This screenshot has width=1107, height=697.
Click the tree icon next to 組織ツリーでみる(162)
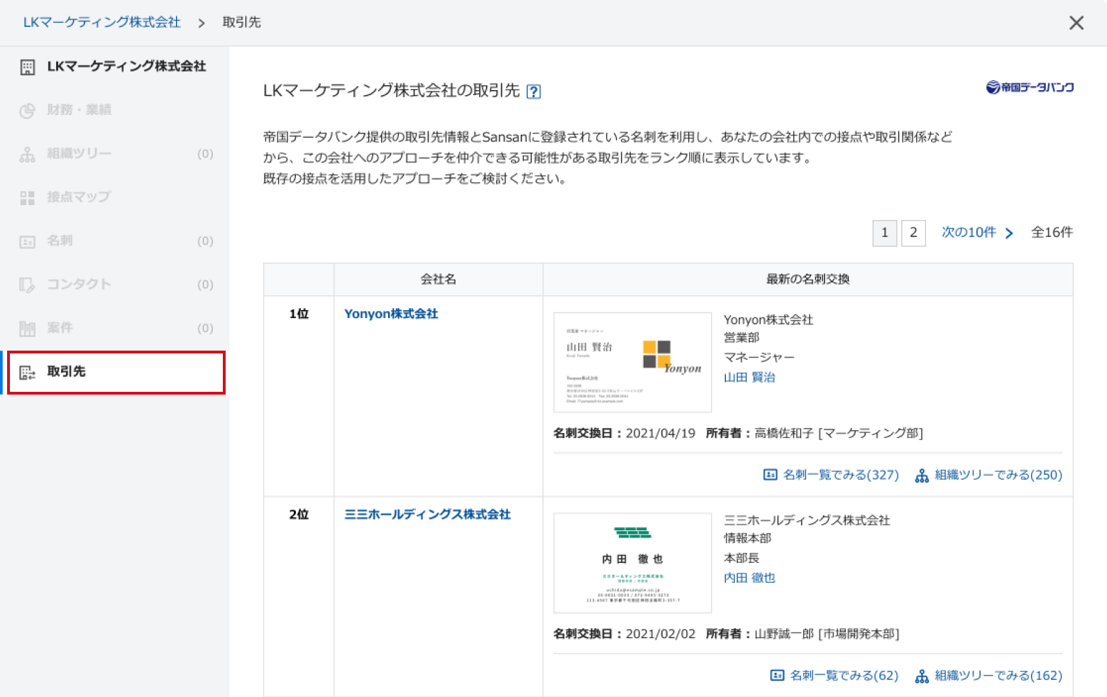pyautogui.click(x=922, y=676)
